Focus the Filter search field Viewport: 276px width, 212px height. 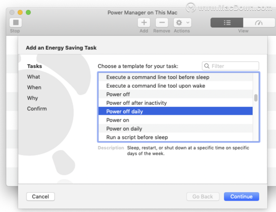(231, 66)
